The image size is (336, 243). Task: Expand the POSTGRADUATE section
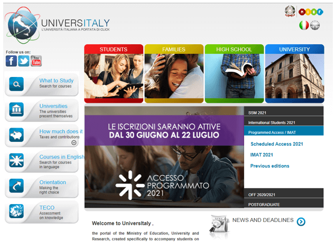(284, 203)
